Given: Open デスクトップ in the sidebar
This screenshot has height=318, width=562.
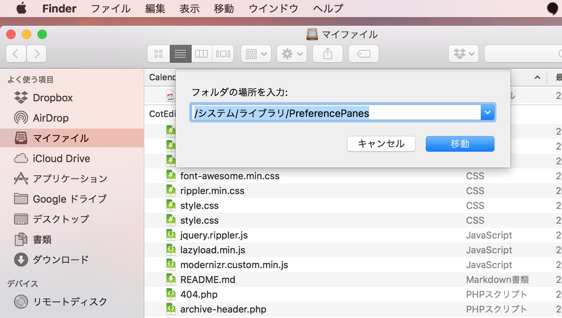Looking at the screenshot, I should [x=61, y=220].
